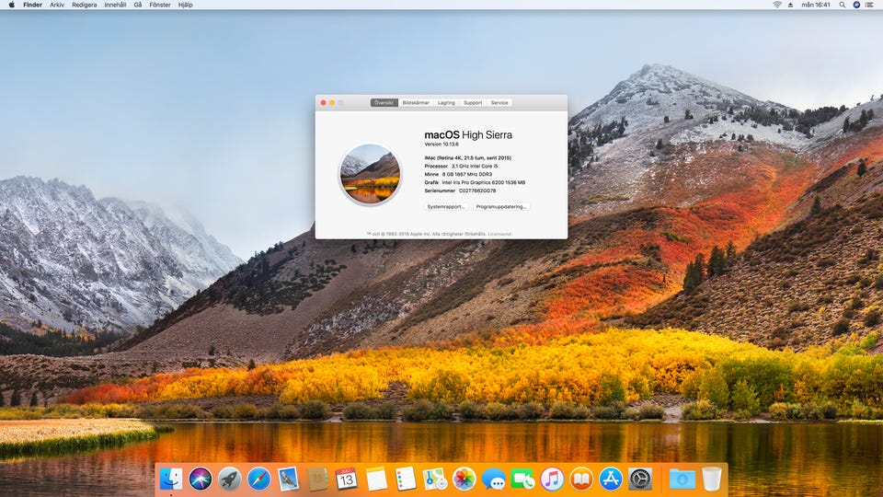Image resolution: width=883 pixels, height=497 pixels.
Task: Switch to the Lagring tab
Action: click(446, 102)
